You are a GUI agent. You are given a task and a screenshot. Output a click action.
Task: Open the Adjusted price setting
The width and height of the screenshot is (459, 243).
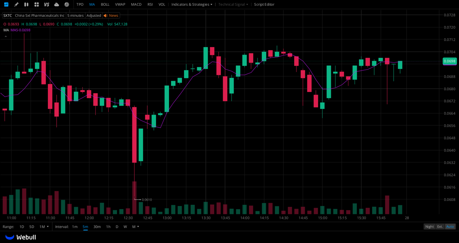(x=94, y=16)
